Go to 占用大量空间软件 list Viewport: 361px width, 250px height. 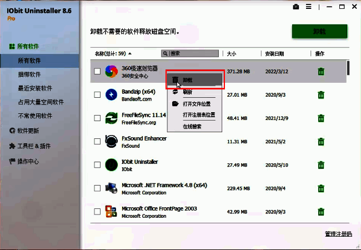41,102
